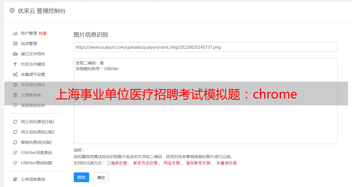Click the 二维码识别 tag
Image resolution: width=352 pixels, height=187 pixels.
tap(117, 163)
